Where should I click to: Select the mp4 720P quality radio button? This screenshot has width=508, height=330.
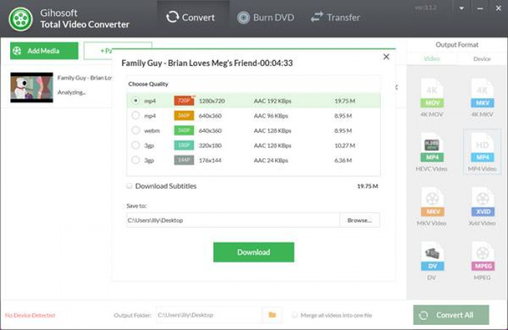click(x=136, y=100)
